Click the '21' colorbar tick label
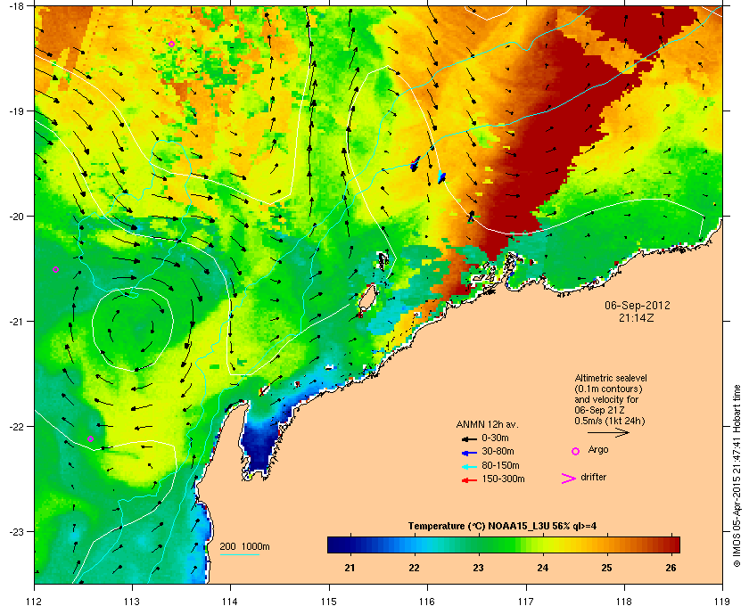Image resolution: width=749 pixels, height=606 pixels. (x=350, y=568)
